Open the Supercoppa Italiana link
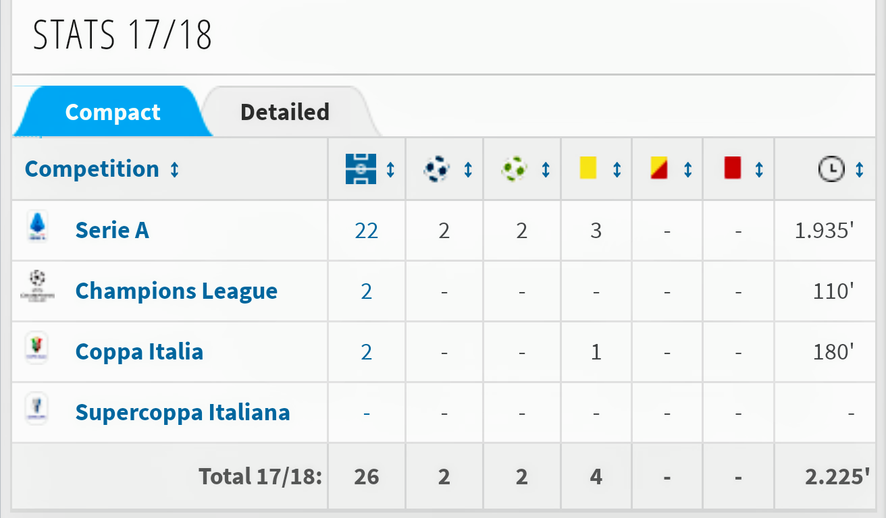 182,413
